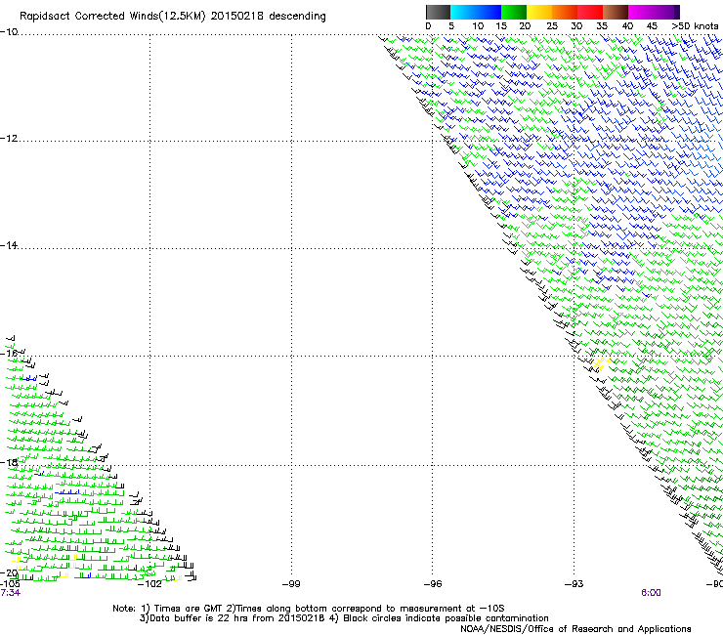Click the brown 35-40 knots color segment

pyautogui.click(x=616, y=12)
